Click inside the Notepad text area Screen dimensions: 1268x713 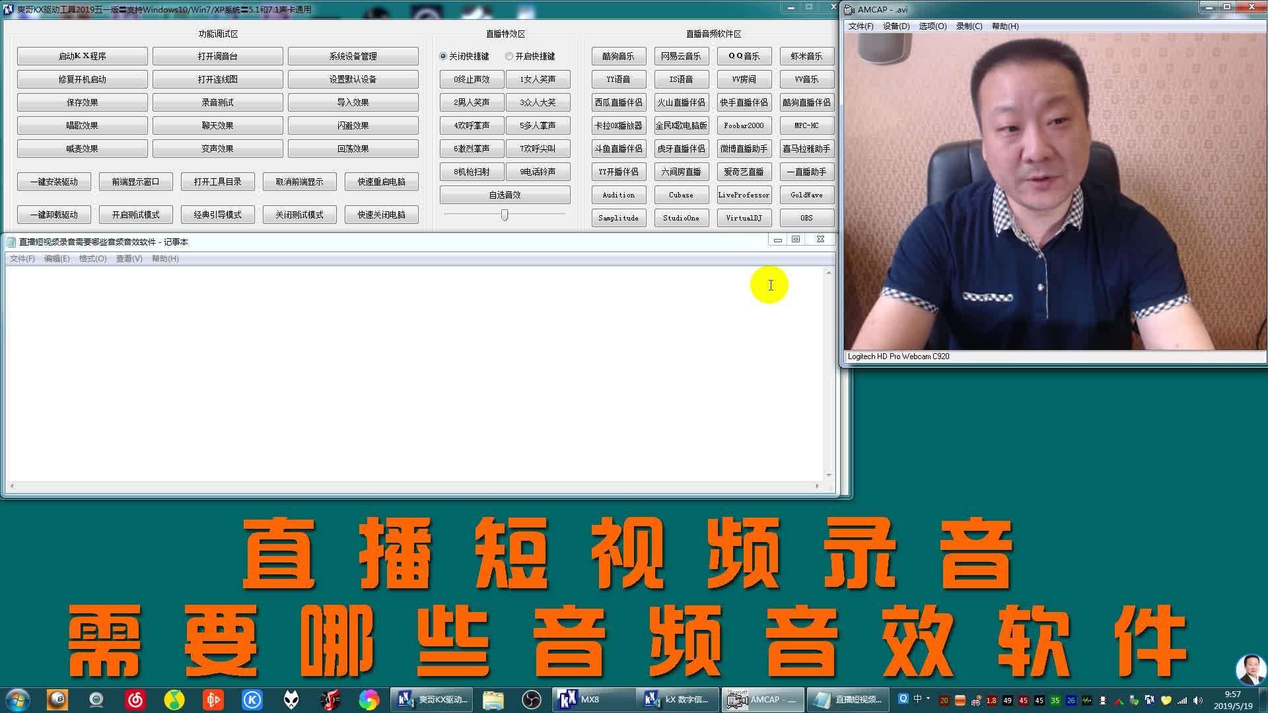tap(396, 370)
